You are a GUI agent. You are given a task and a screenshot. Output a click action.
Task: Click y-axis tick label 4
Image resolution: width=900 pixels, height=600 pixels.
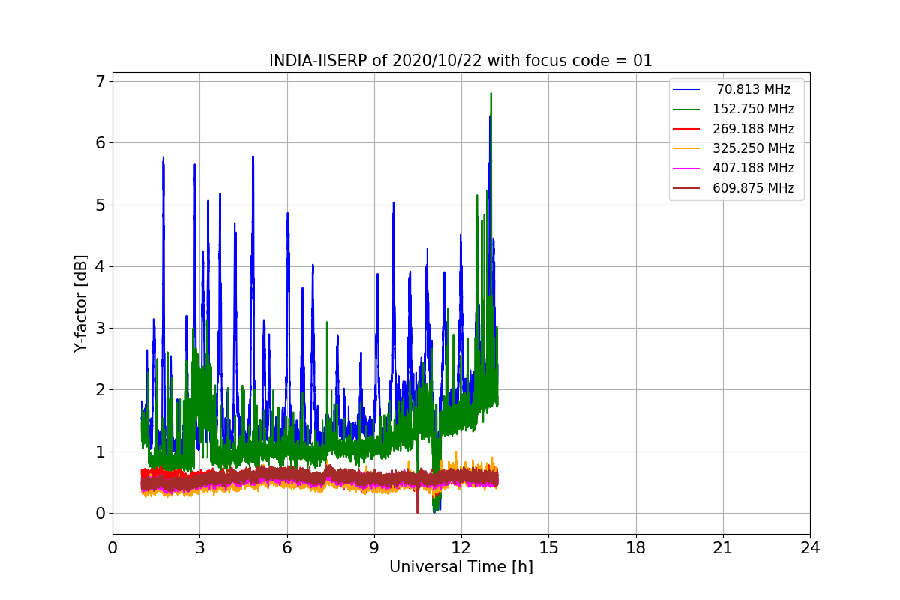tap(99, 266)
